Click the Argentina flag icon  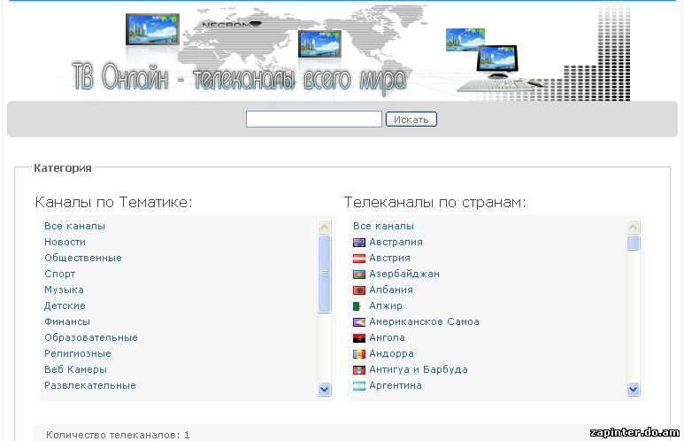point(359,386)
